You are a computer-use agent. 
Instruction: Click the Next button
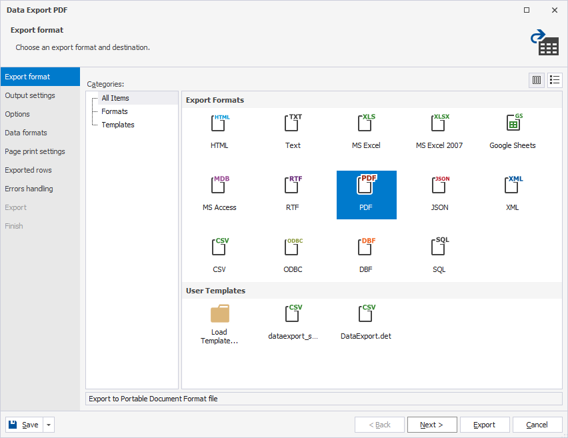(x=431, y=425)
